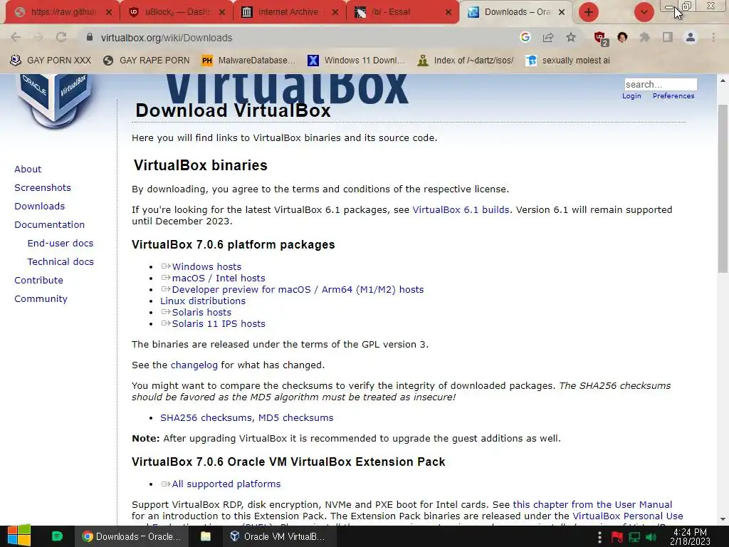
Task: Select the Downloads – Oracle tab
Action: [516, 12]
